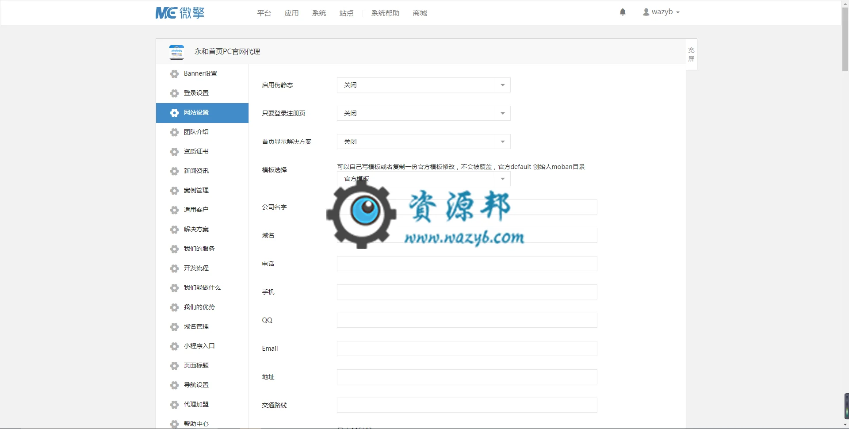Screen dimensions: 849x429
Task: Open the 平台 top menu
Action: (x=264, y=13)
